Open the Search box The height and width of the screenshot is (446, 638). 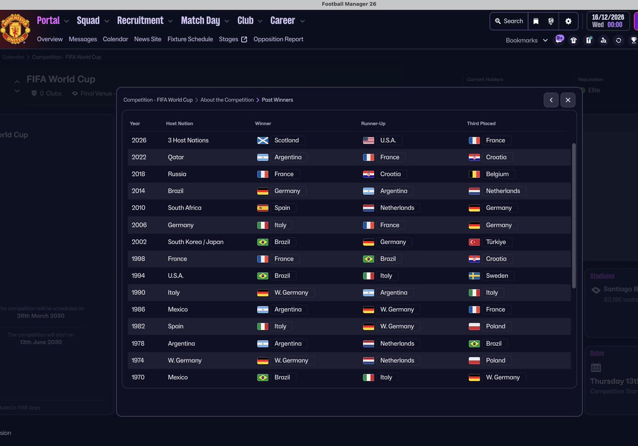click(509, 21)
